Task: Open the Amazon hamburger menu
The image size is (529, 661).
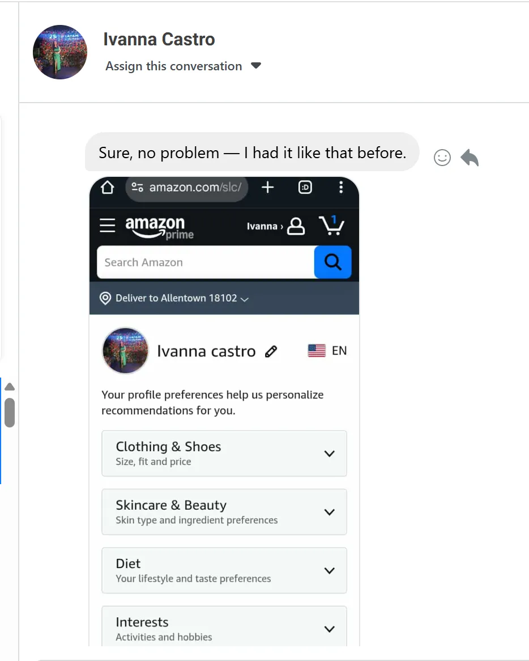Action: coord(107,226)
